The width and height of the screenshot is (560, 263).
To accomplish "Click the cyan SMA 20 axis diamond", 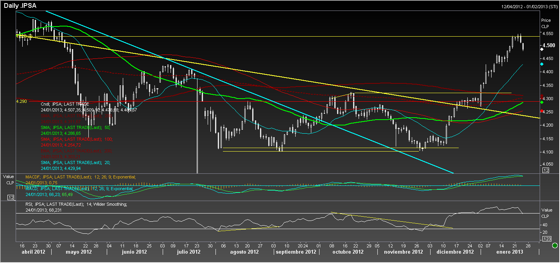I will pyautogui.click(x=542, y=64).
